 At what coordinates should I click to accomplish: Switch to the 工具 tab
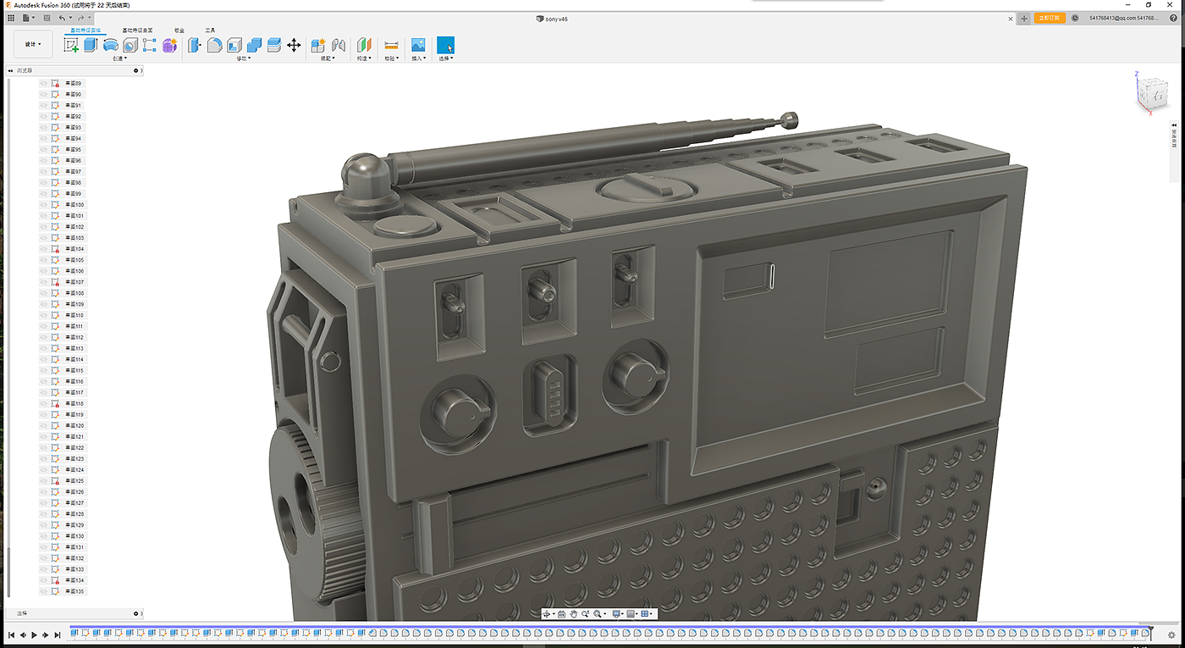210,30
